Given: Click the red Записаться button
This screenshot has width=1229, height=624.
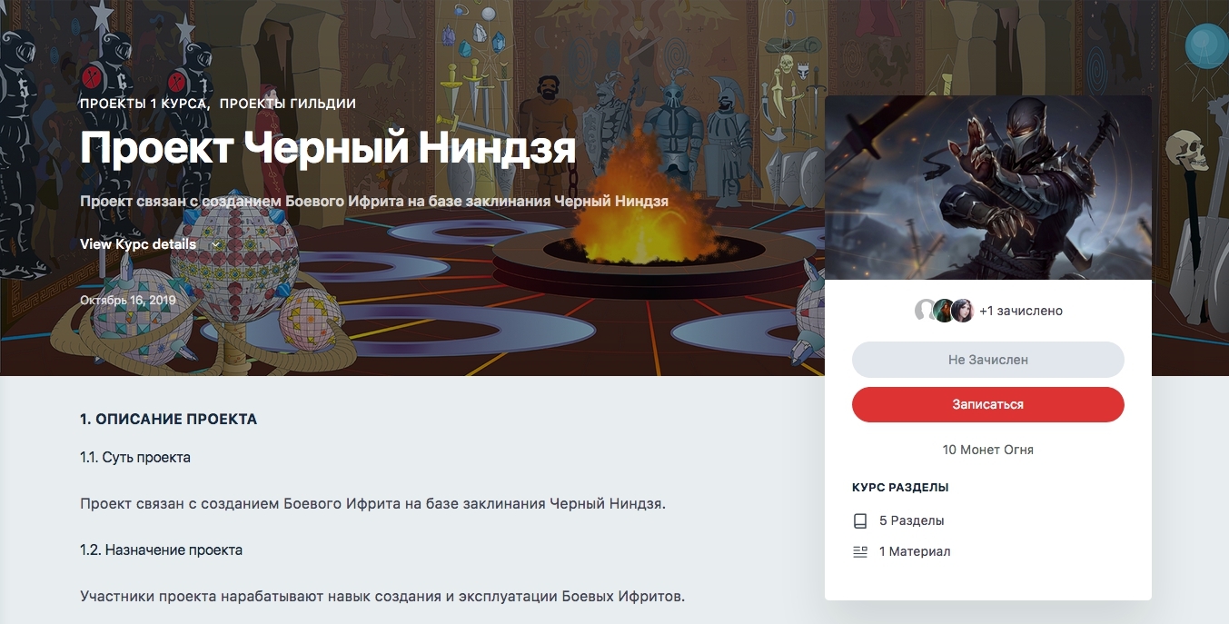Looking at the screenshot, I should [x=988, y=405].
